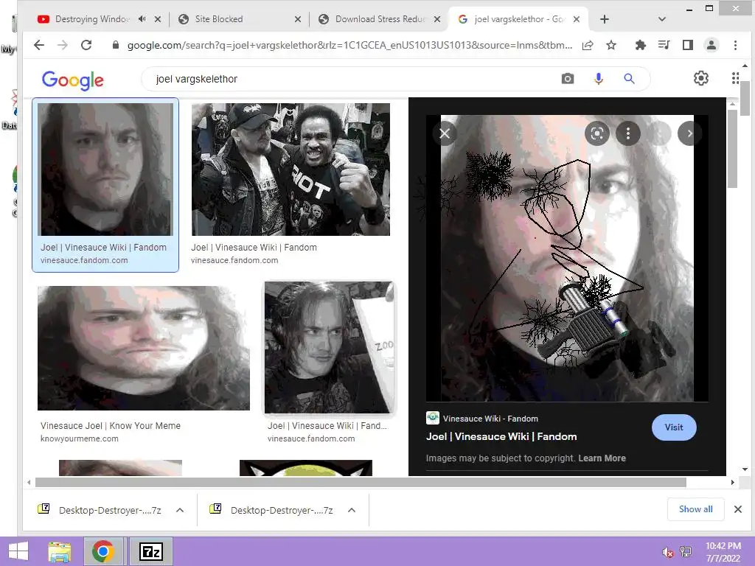
Task: Click Vinesauce Wiki - Fandom source label
Action: (490, 419)
